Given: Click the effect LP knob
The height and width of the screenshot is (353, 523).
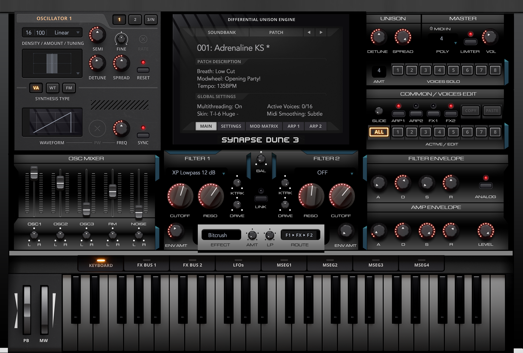Looking at the screenshot, I should 270,235.
